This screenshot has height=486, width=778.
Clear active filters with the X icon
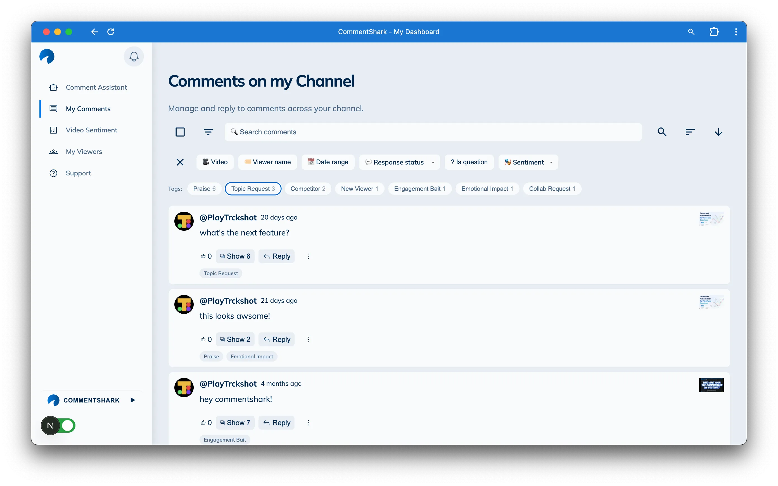coord(180,162)
